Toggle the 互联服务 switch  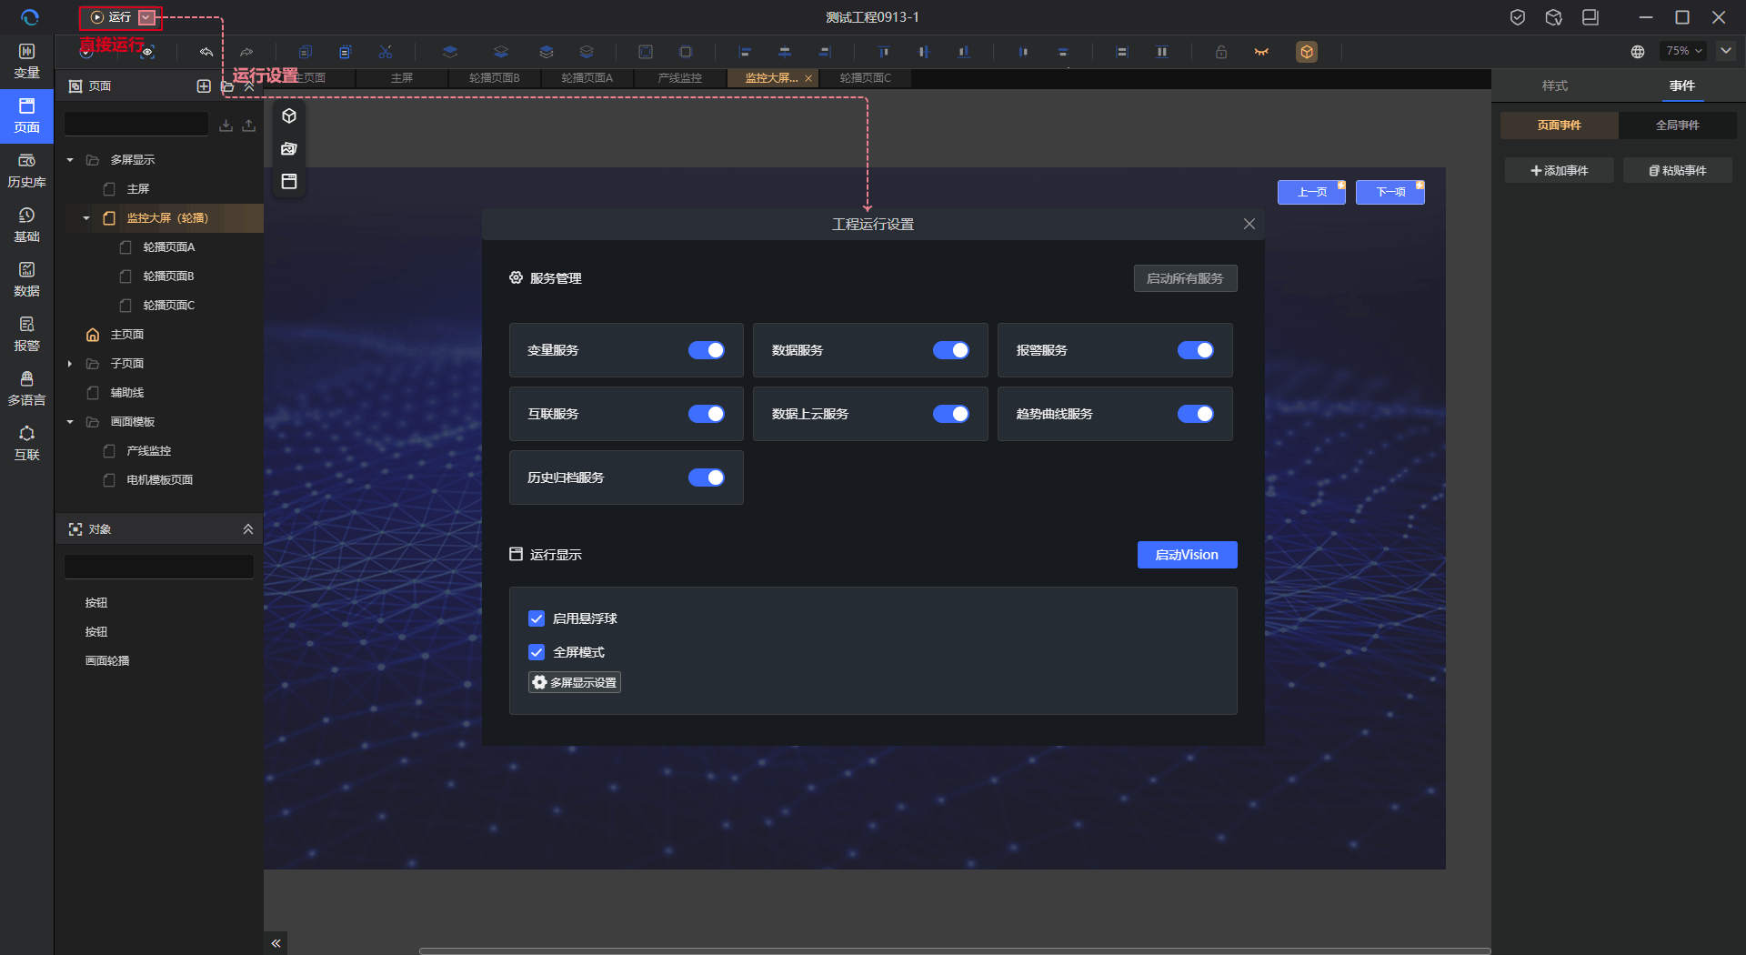707,414
